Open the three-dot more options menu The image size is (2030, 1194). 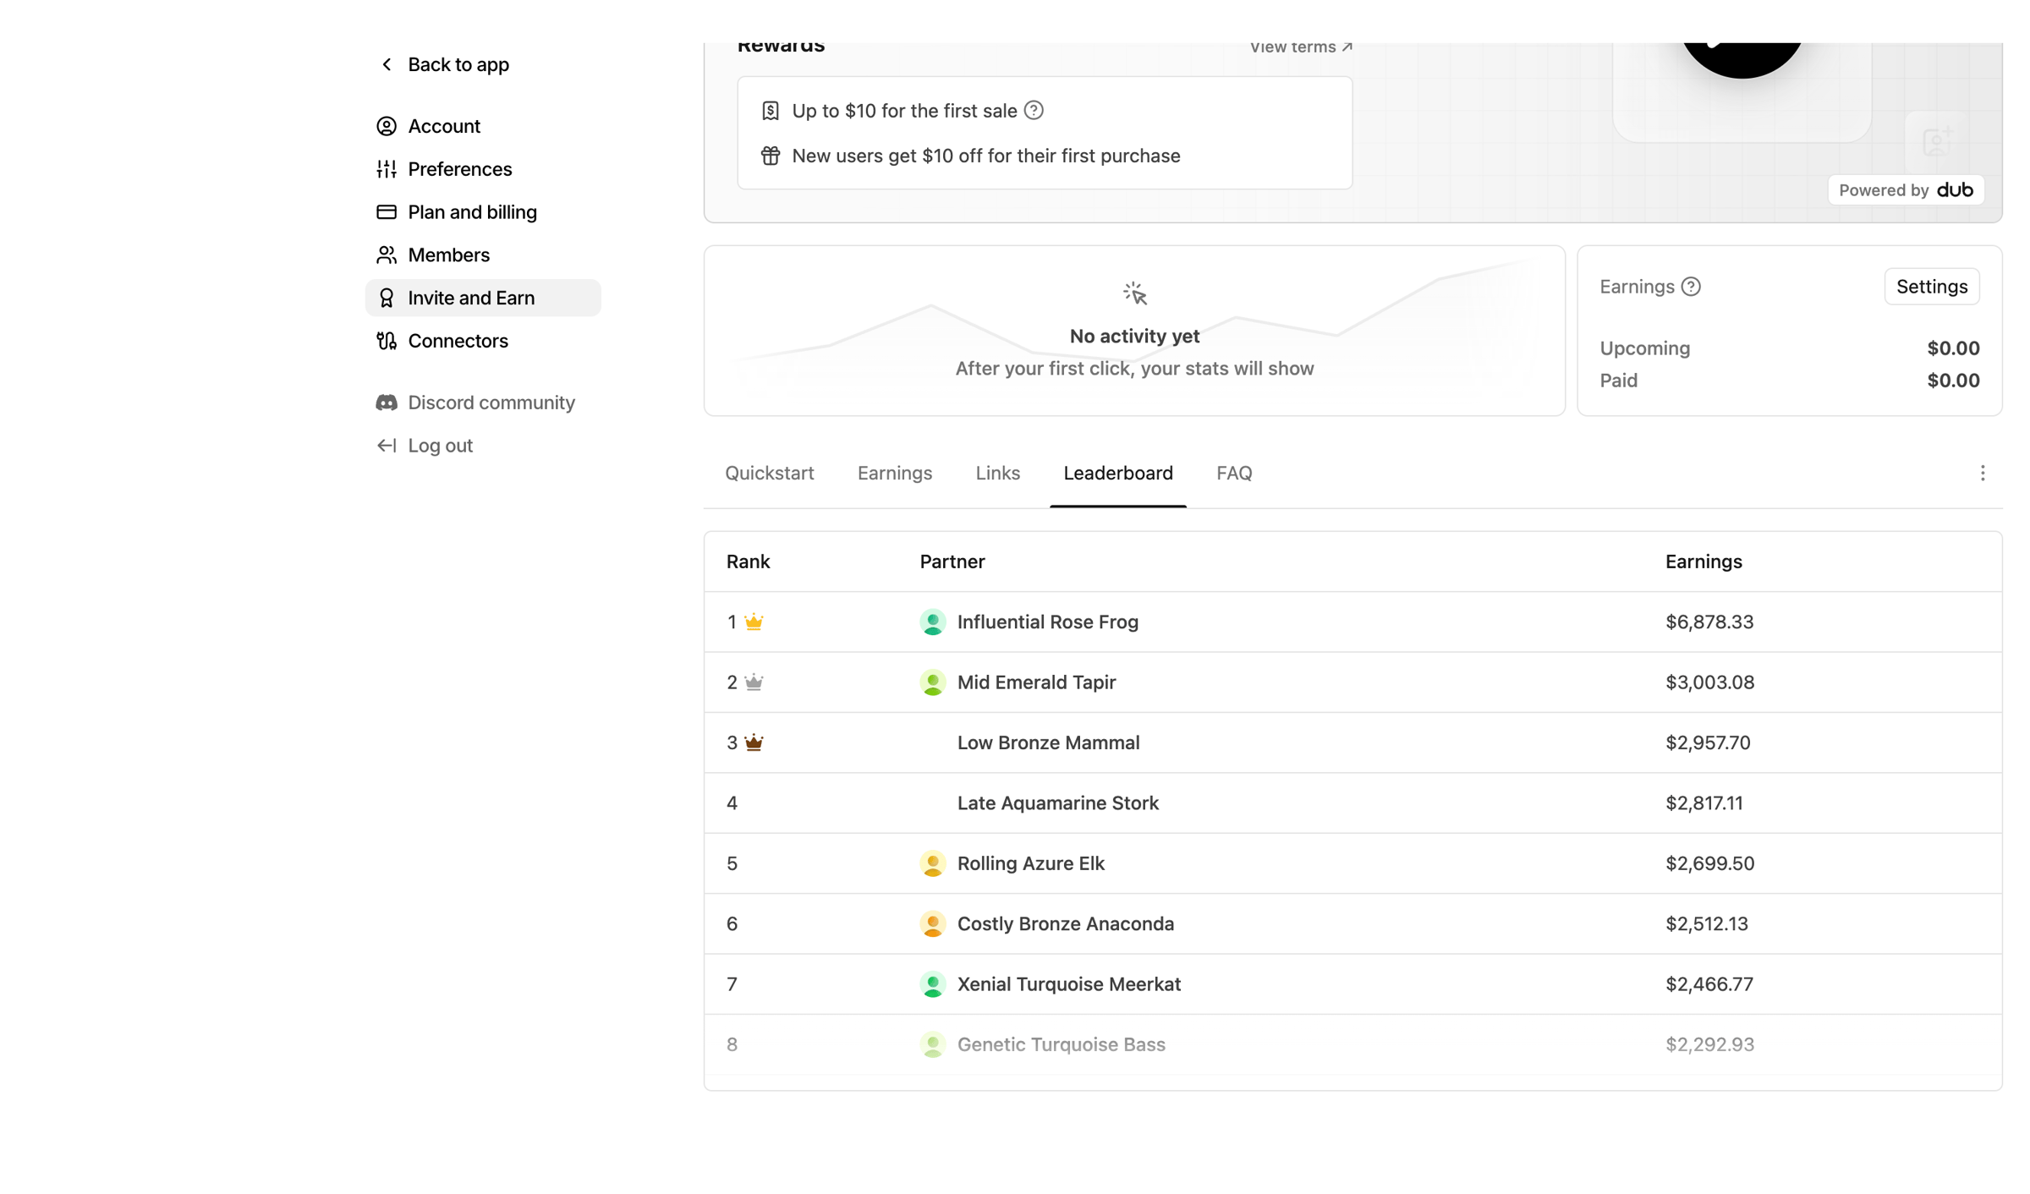[1983, 473]
